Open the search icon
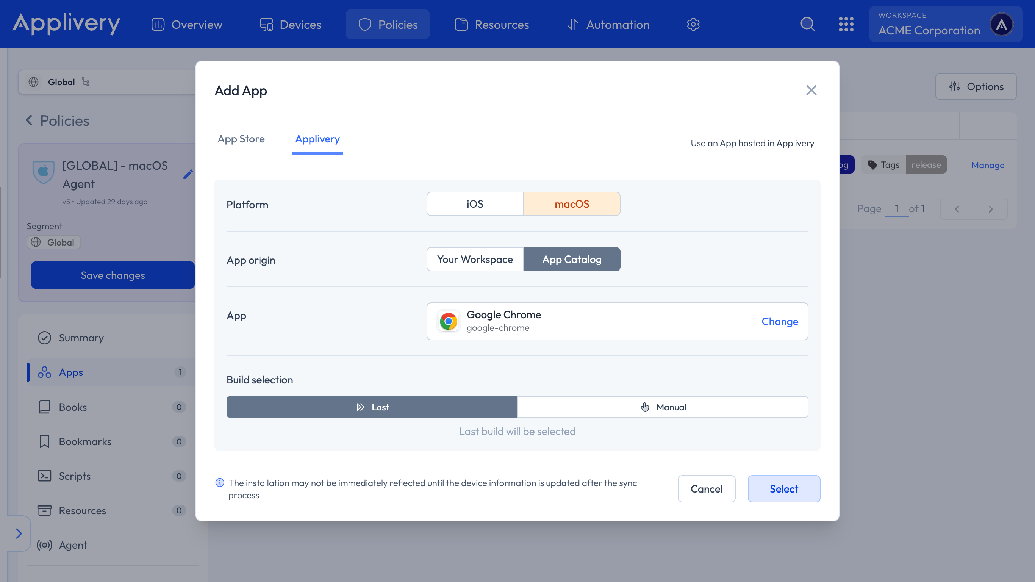The width and height of the screenshot is (1035, 582). 808,24
